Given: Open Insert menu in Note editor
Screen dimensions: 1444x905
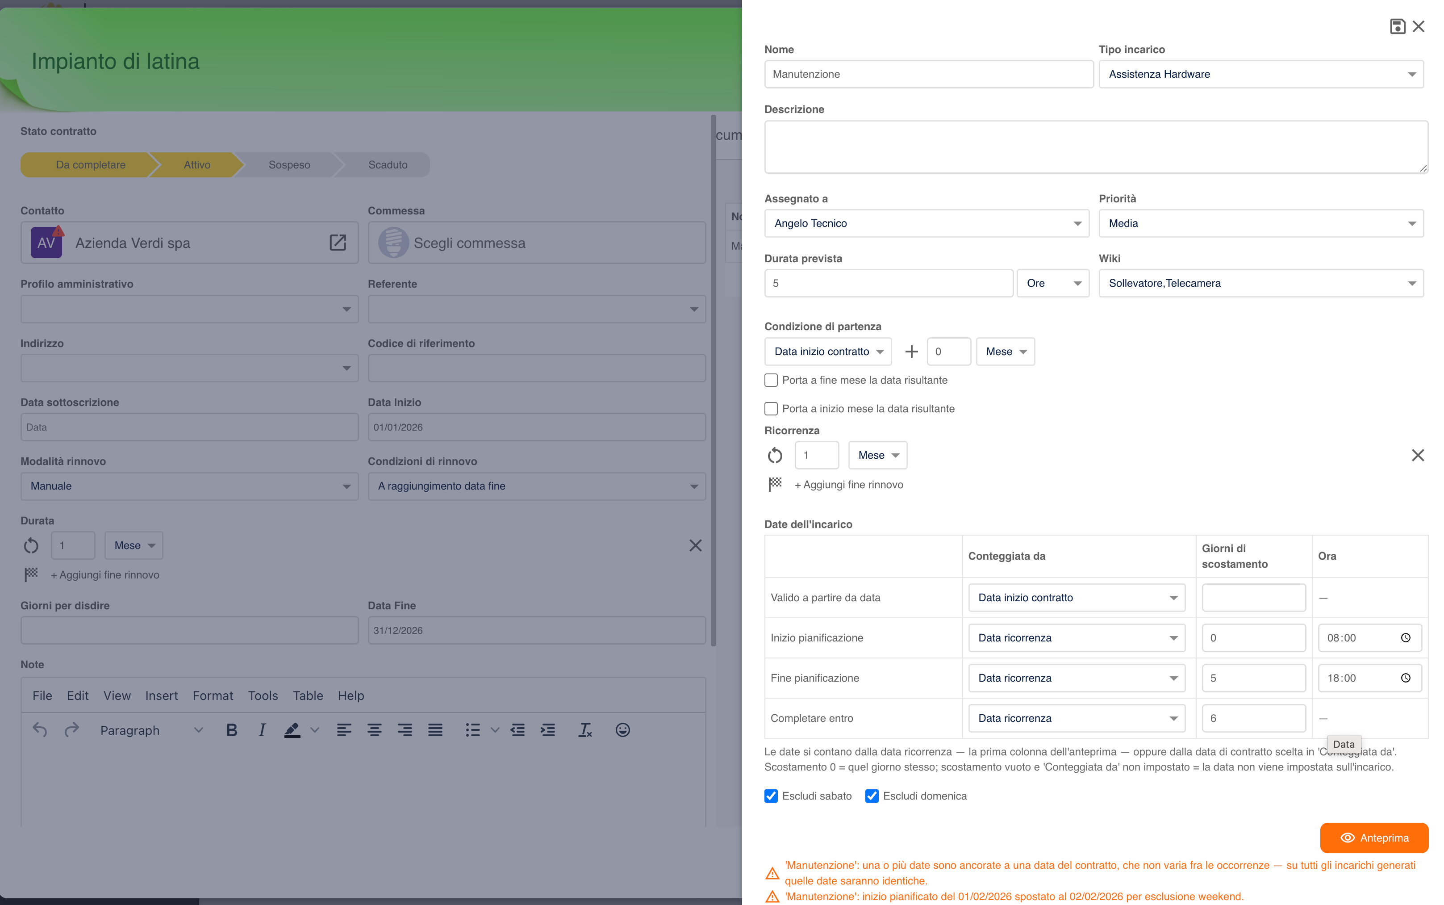Looking at the screenshot, I should (x=162, y=696).
